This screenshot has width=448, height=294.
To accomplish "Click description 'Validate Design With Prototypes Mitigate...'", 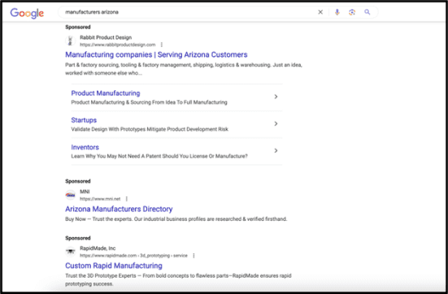I will coord(150,129).
